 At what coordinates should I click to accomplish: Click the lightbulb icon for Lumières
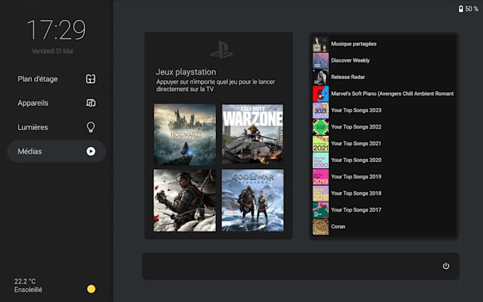(x=91, y=127)
